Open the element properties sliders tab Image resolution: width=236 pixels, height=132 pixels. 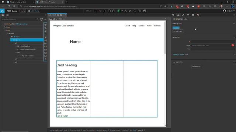tap(178, 15)
